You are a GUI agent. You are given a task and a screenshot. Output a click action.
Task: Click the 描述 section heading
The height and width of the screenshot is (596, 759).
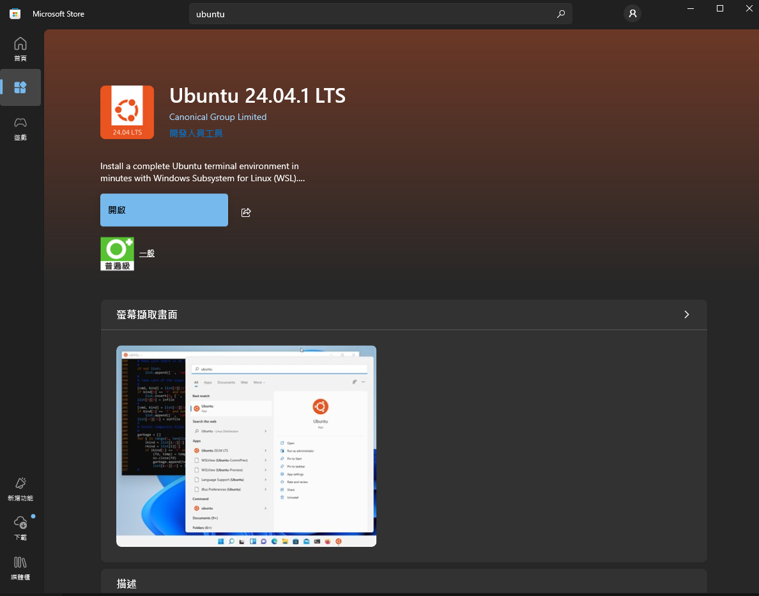tap(127, 583)
